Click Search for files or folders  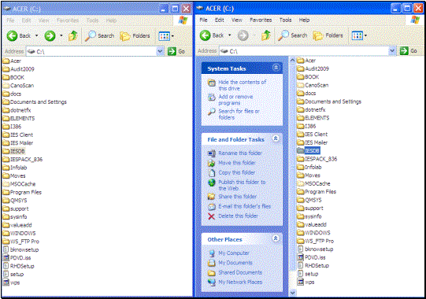[x=234, y=114]
